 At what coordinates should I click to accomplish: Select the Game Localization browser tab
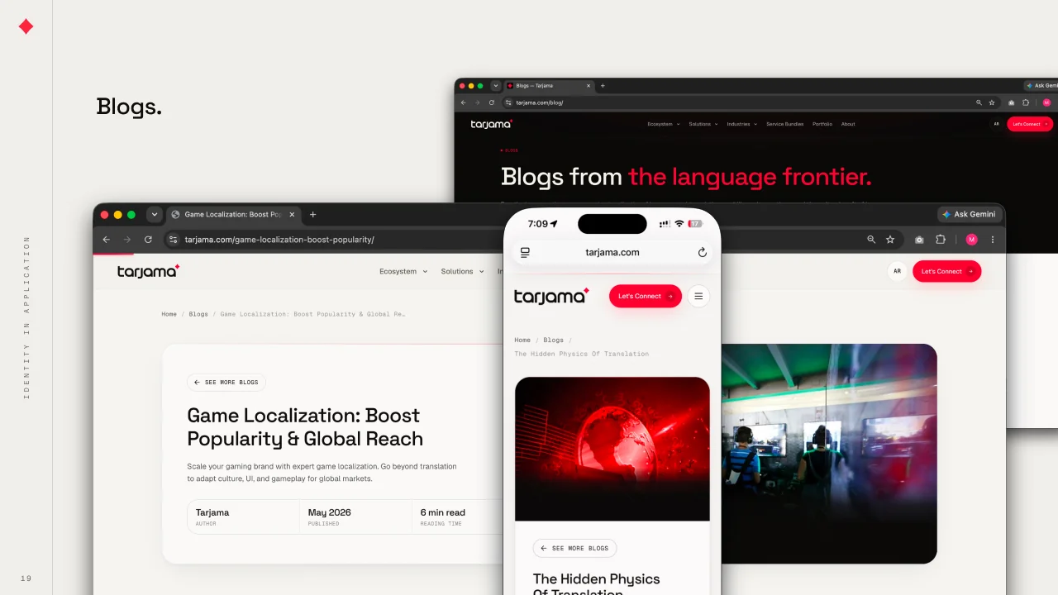[232, 214]
